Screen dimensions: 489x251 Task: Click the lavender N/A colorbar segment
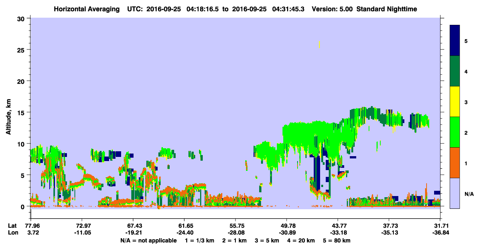(x=455, y=193)
